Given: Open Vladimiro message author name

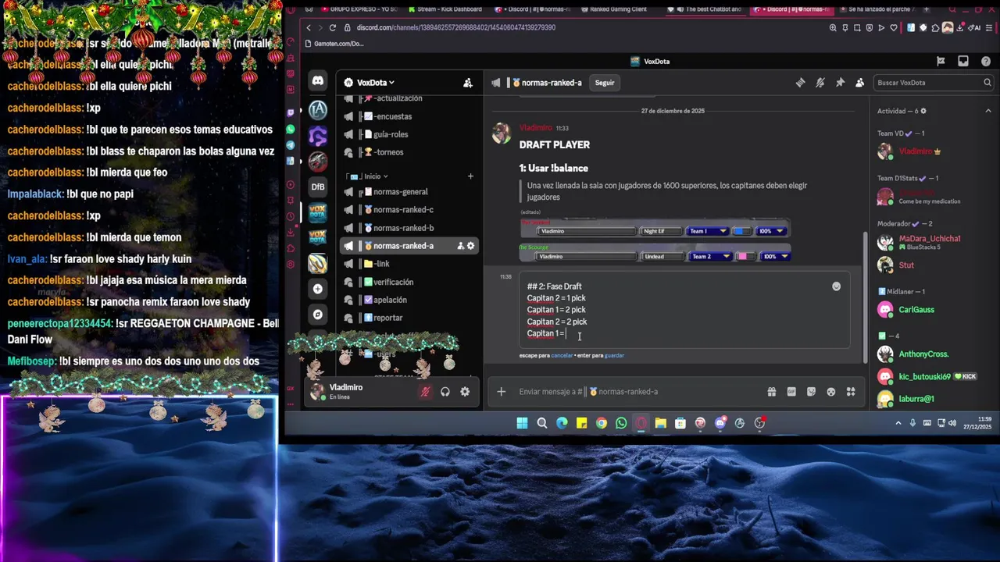Looking at the screenshot, I should (x=536, y=128).
